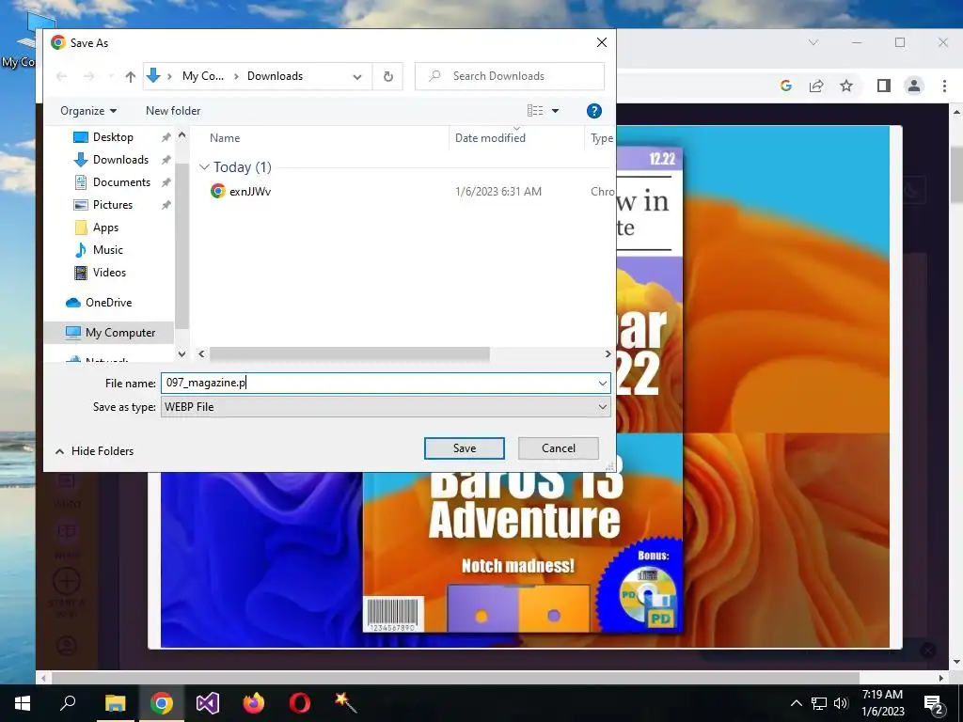Open File Explorer from taskbar
Screen dimensions: 963x722
pos(115,703)
